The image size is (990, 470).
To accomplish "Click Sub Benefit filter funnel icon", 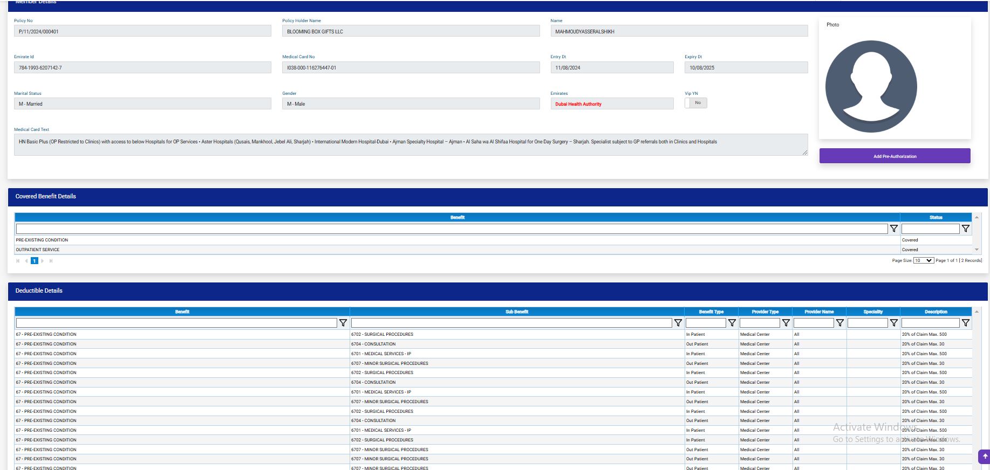I will 678,323.
